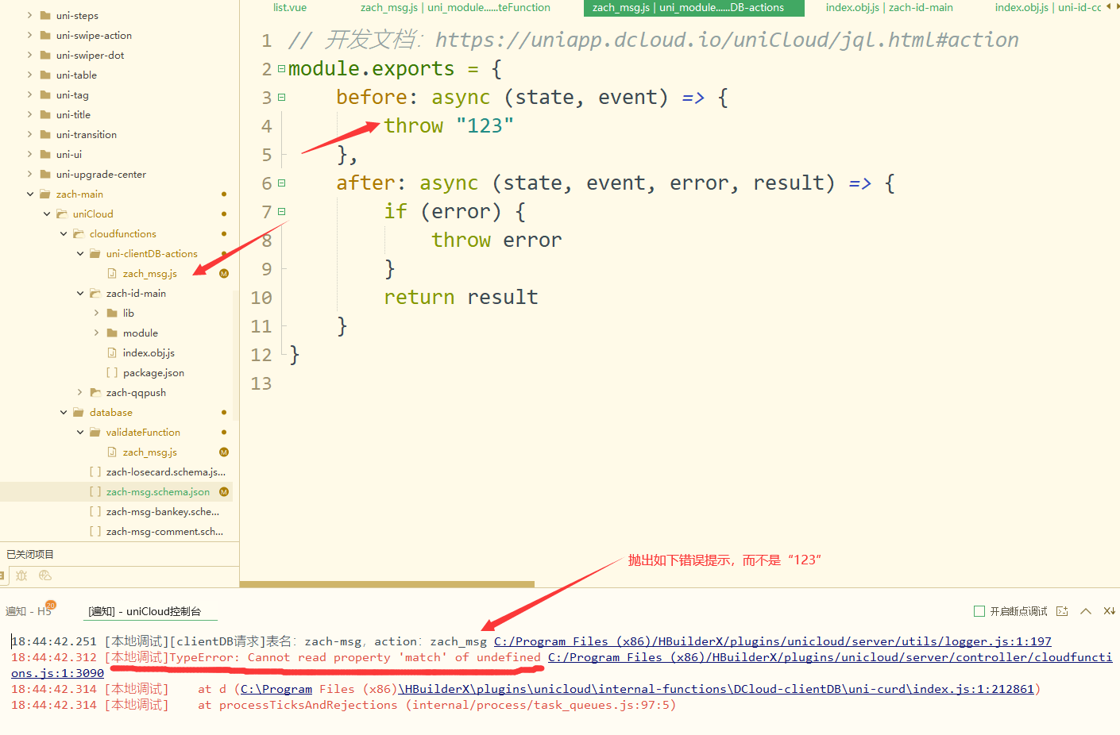Click the uni-swiper-dot folder icon

45,56
